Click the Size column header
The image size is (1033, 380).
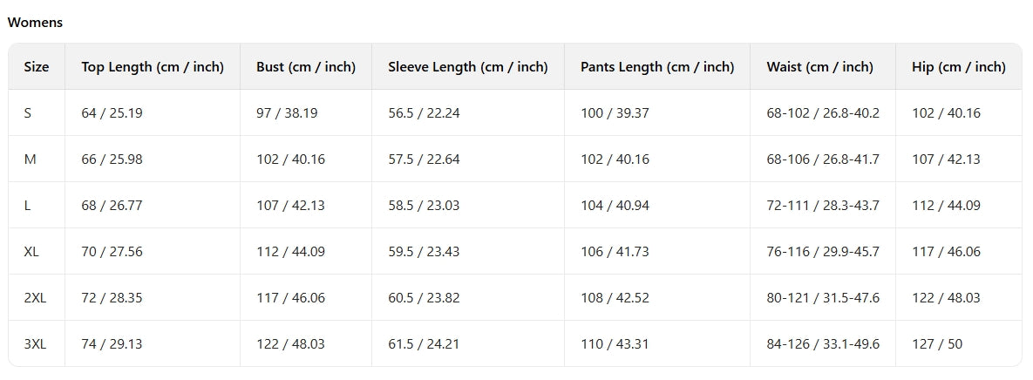(x=37, y=67)
